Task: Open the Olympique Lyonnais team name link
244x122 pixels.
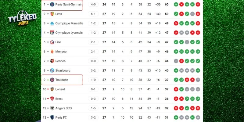Action: click(x=69, y=33)
